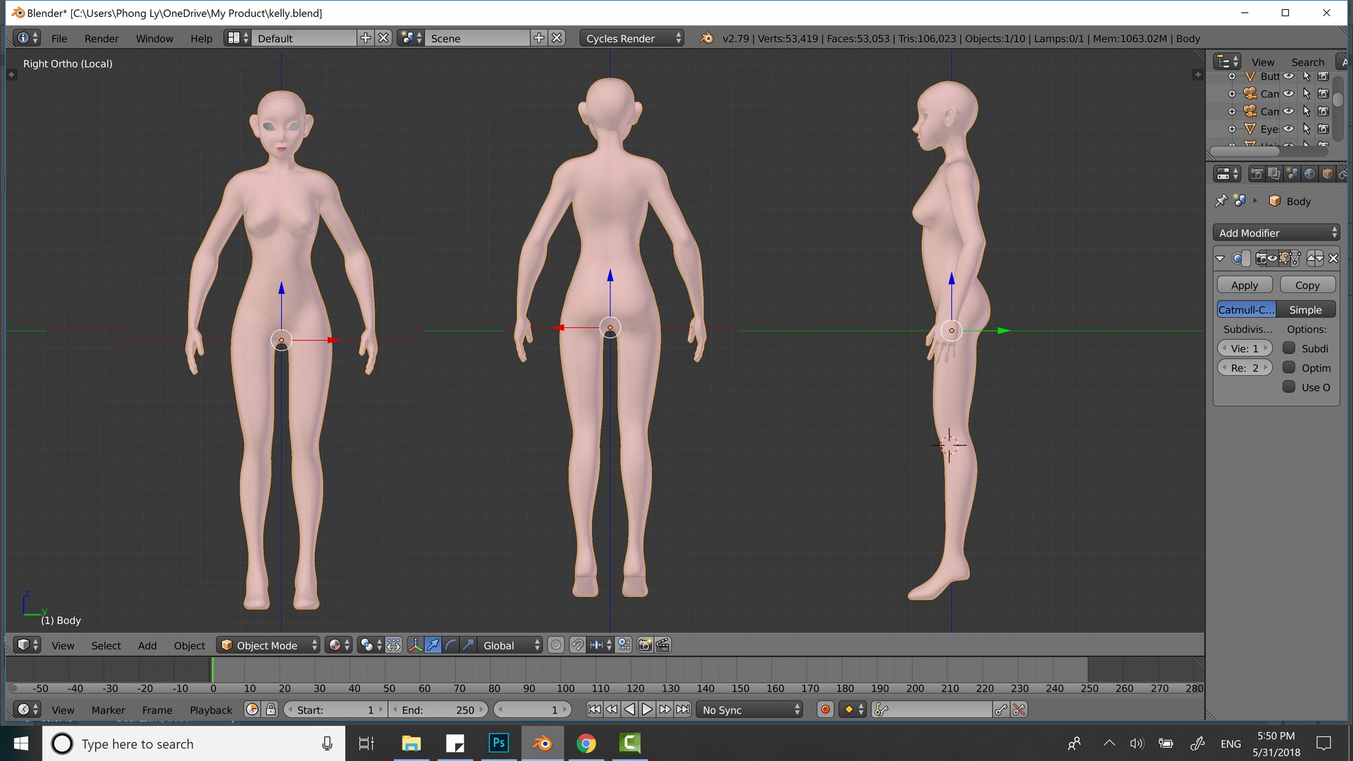The height and width of the screenshot is (761, 1353).
Task: Toggle modifier viewport display eye icon
Action: 1273,259
